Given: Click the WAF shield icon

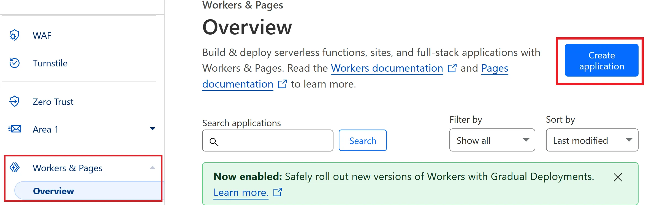Looking at the screenshot, I should (x=14, y=35).
